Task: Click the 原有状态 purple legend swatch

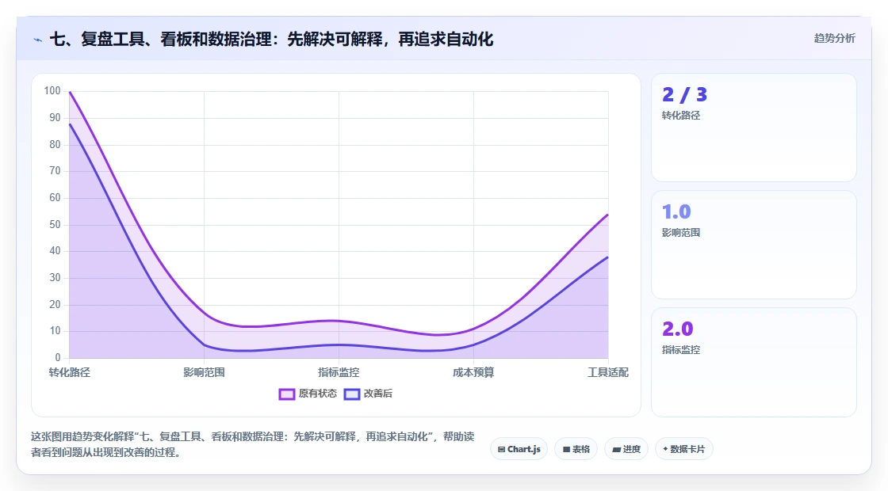Action: pos(286,394)
